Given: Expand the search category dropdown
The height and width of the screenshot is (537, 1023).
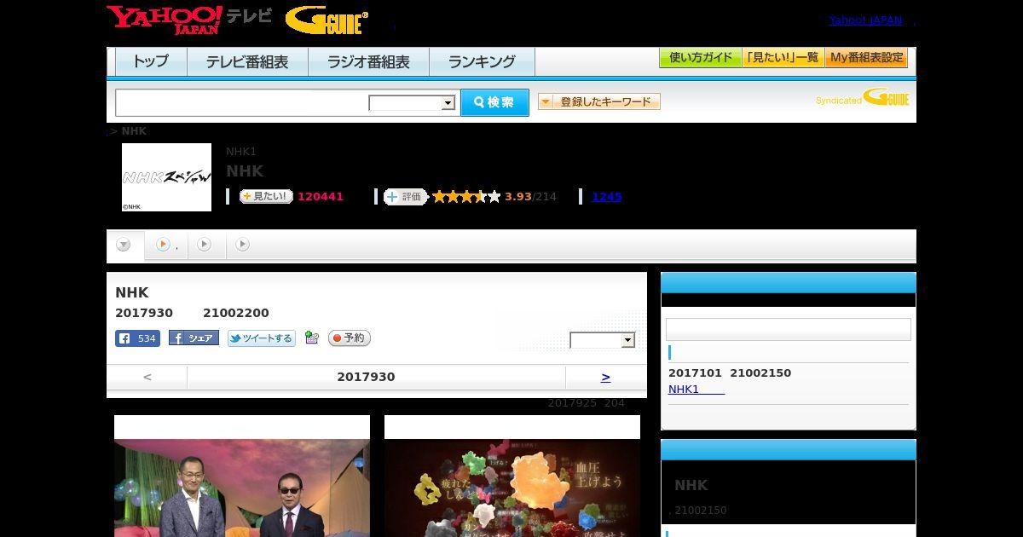Looking at the screenshot, I should point(413,103).
